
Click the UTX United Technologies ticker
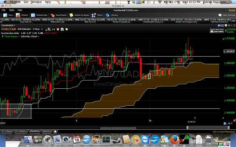tap(186, 21)
